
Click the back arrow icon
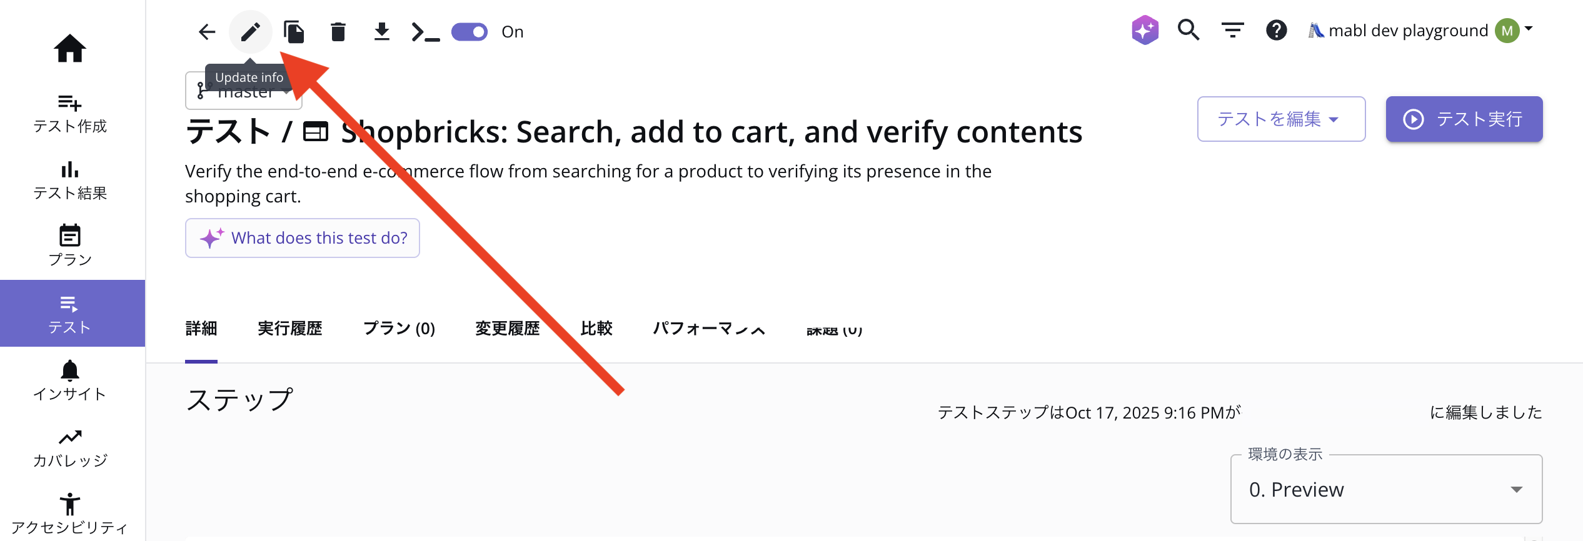tap(207, 32)
